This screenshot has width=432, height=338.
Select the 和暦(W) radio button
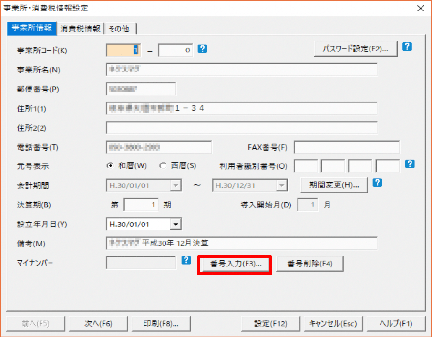click(x=111, y=166)
